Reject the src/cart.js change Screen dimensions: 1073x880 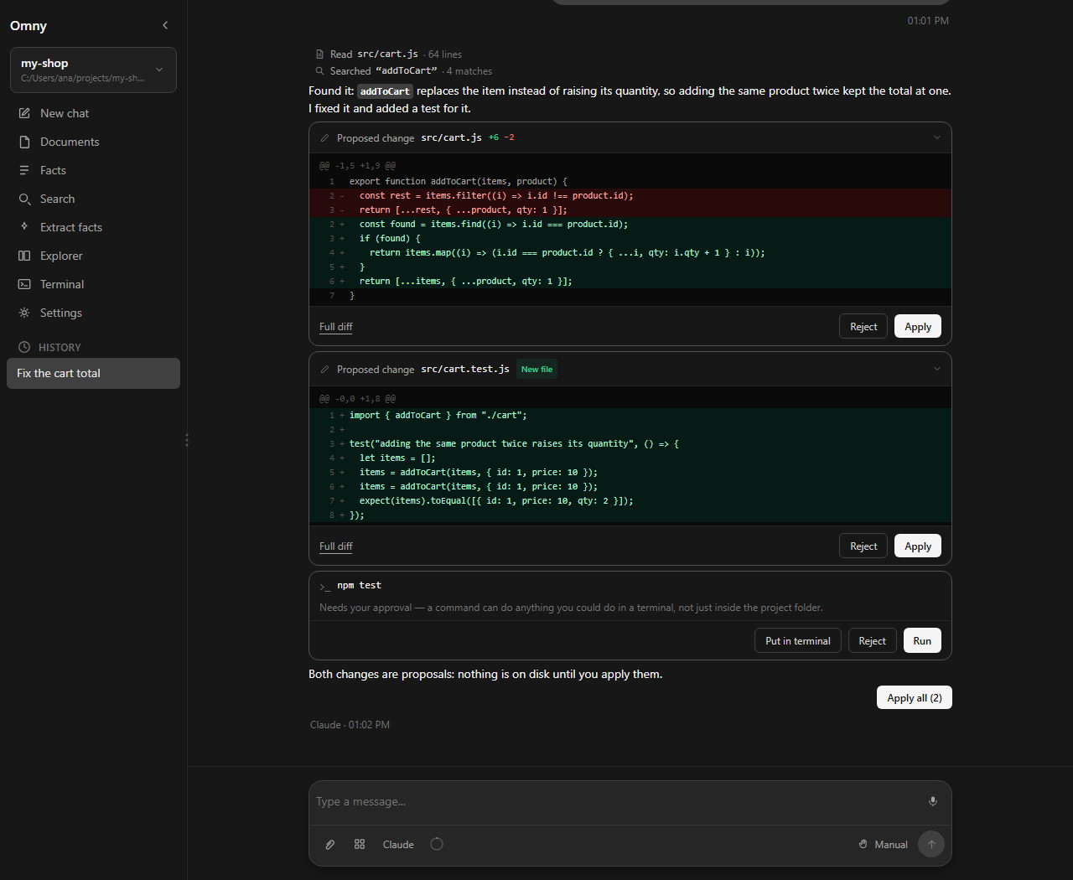[x=863, y=327]
